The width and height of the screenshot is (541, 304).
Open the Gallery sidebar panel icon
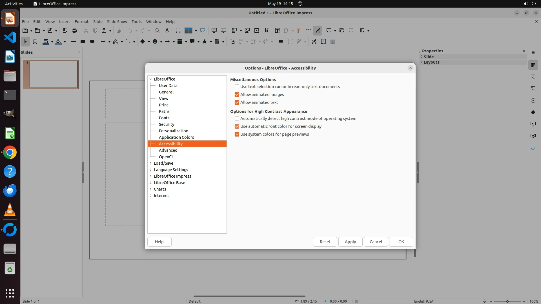click(533, 89)
